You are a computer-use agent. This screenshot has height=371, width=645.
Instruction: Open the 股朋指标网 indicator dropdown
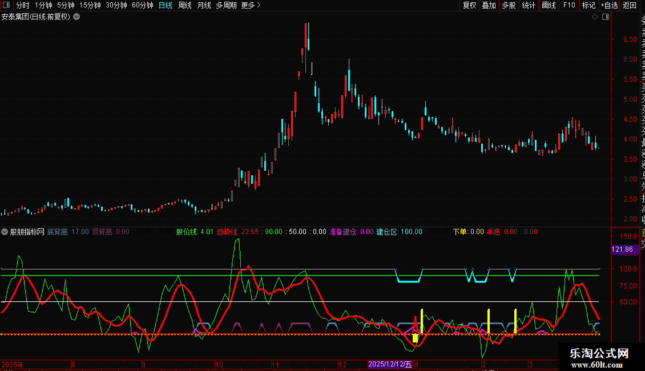tap(5, 232)
